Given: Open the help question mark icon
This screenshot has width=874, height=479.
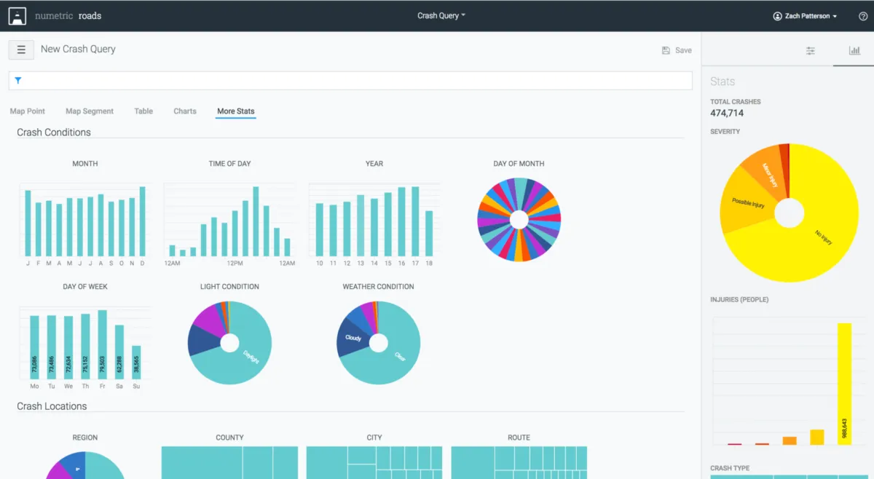Looking at the screenshot, I should [863, 16].
